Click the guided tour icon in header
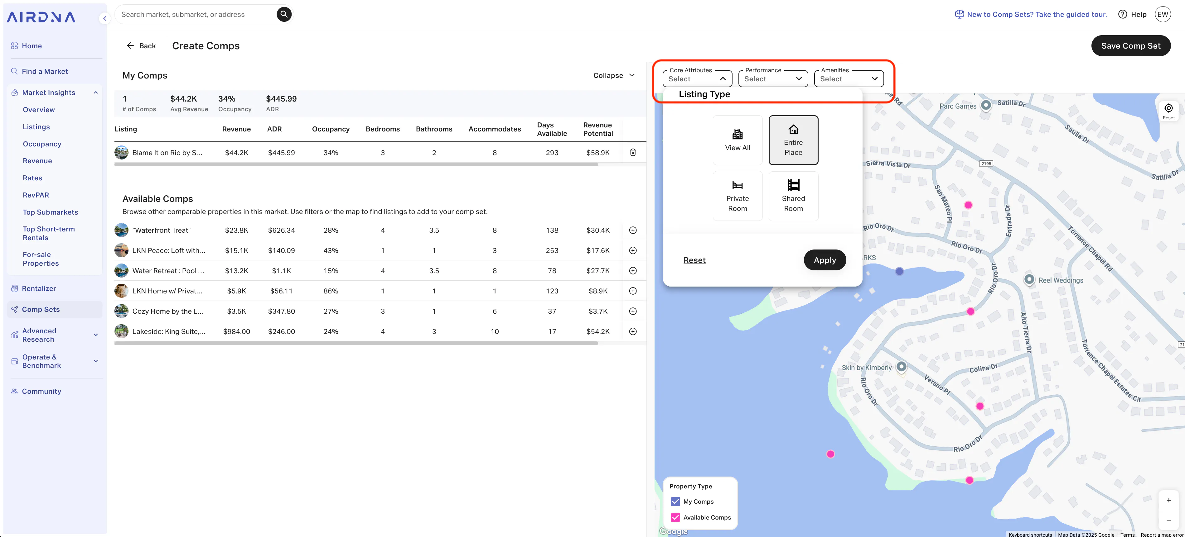Image resolution: width=1185 pixels, height=537 pixels. (959, 14)
